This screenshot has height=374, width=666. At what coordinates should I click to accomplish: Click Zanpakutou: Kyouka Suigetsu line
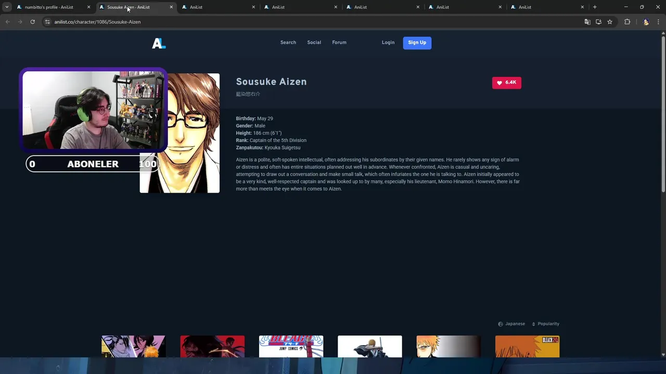pyautogui.click(x=268, y=148)
